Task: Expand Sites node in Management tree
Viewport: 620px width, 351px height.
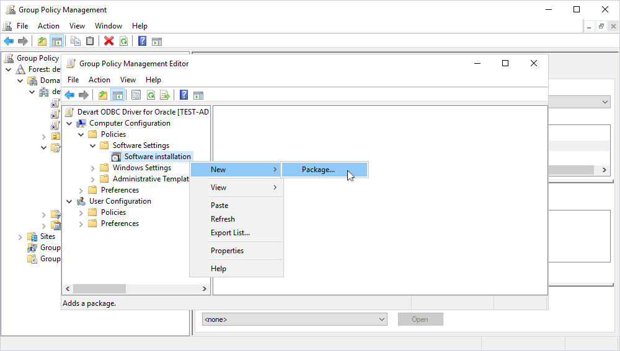Action: pyautogui.click(x=20, y=237)
